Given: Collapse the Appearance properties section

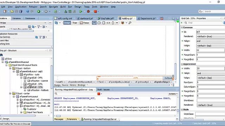Looking at the screenshot, I should tap(182, 64).
